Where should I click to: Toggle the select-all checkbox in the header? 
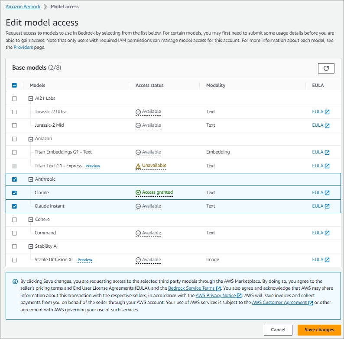pyautogui.click(x=14, y=86)
